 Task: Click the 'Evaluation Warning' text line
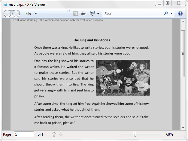(59, 20)
